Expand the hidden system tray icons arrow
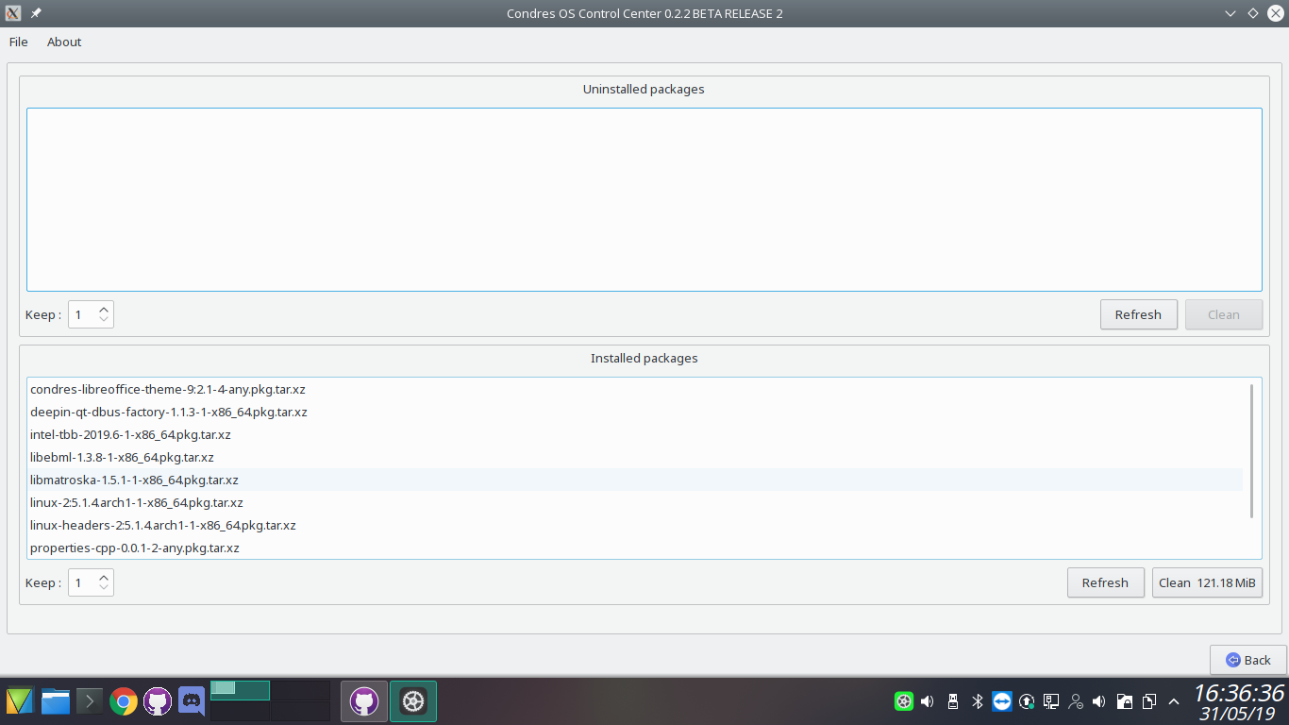 [1174, 701]
